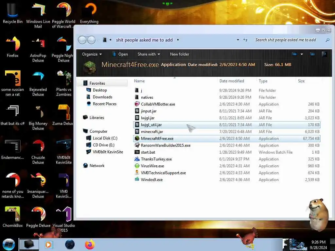
Task: Select ThanksTurkey.exe file
Action: 227,159
